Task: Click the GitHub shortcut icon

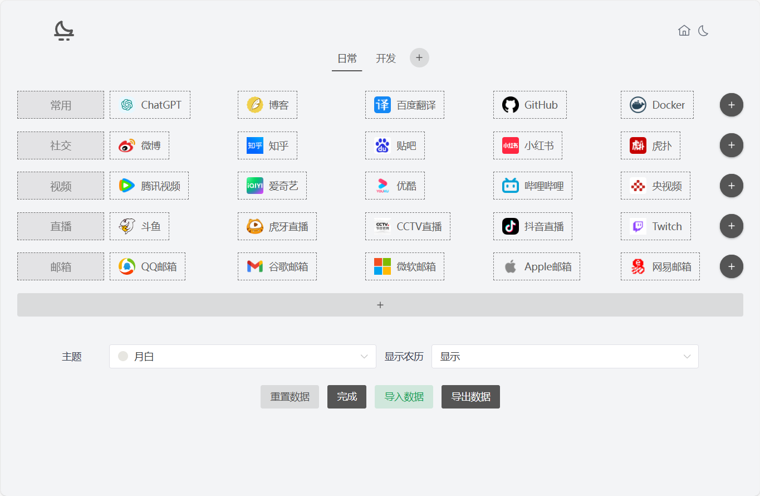Action: point(510,105)
